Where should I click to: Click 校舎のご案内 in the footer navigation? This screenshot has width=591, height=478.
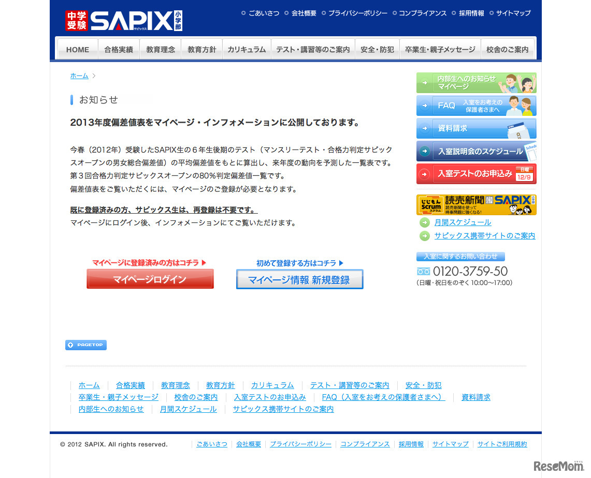coord(196,397)
